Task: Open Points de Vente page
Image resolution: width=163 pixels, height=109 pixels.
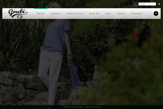Action: (75, 13)
